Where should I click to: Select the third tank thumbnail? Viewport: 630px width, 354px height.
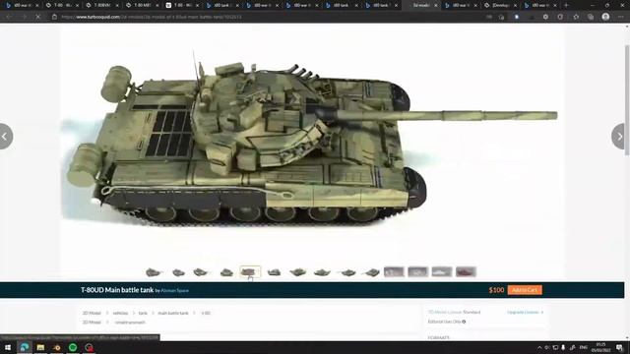pyautogui.click(x=201, y=272)
